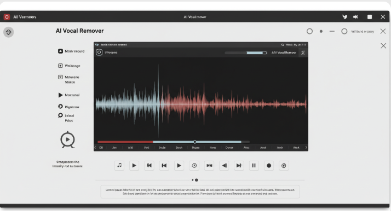
Task: Toggle the 'Wetlbosge' checkbox
Action: (60, 66)
